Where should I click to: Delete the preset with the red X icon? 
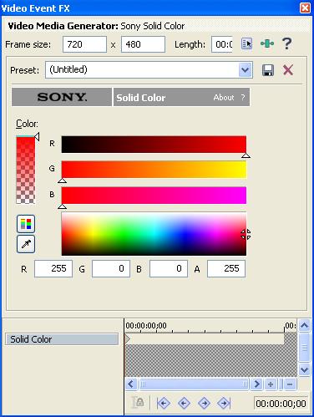click(x=288, y=69)
